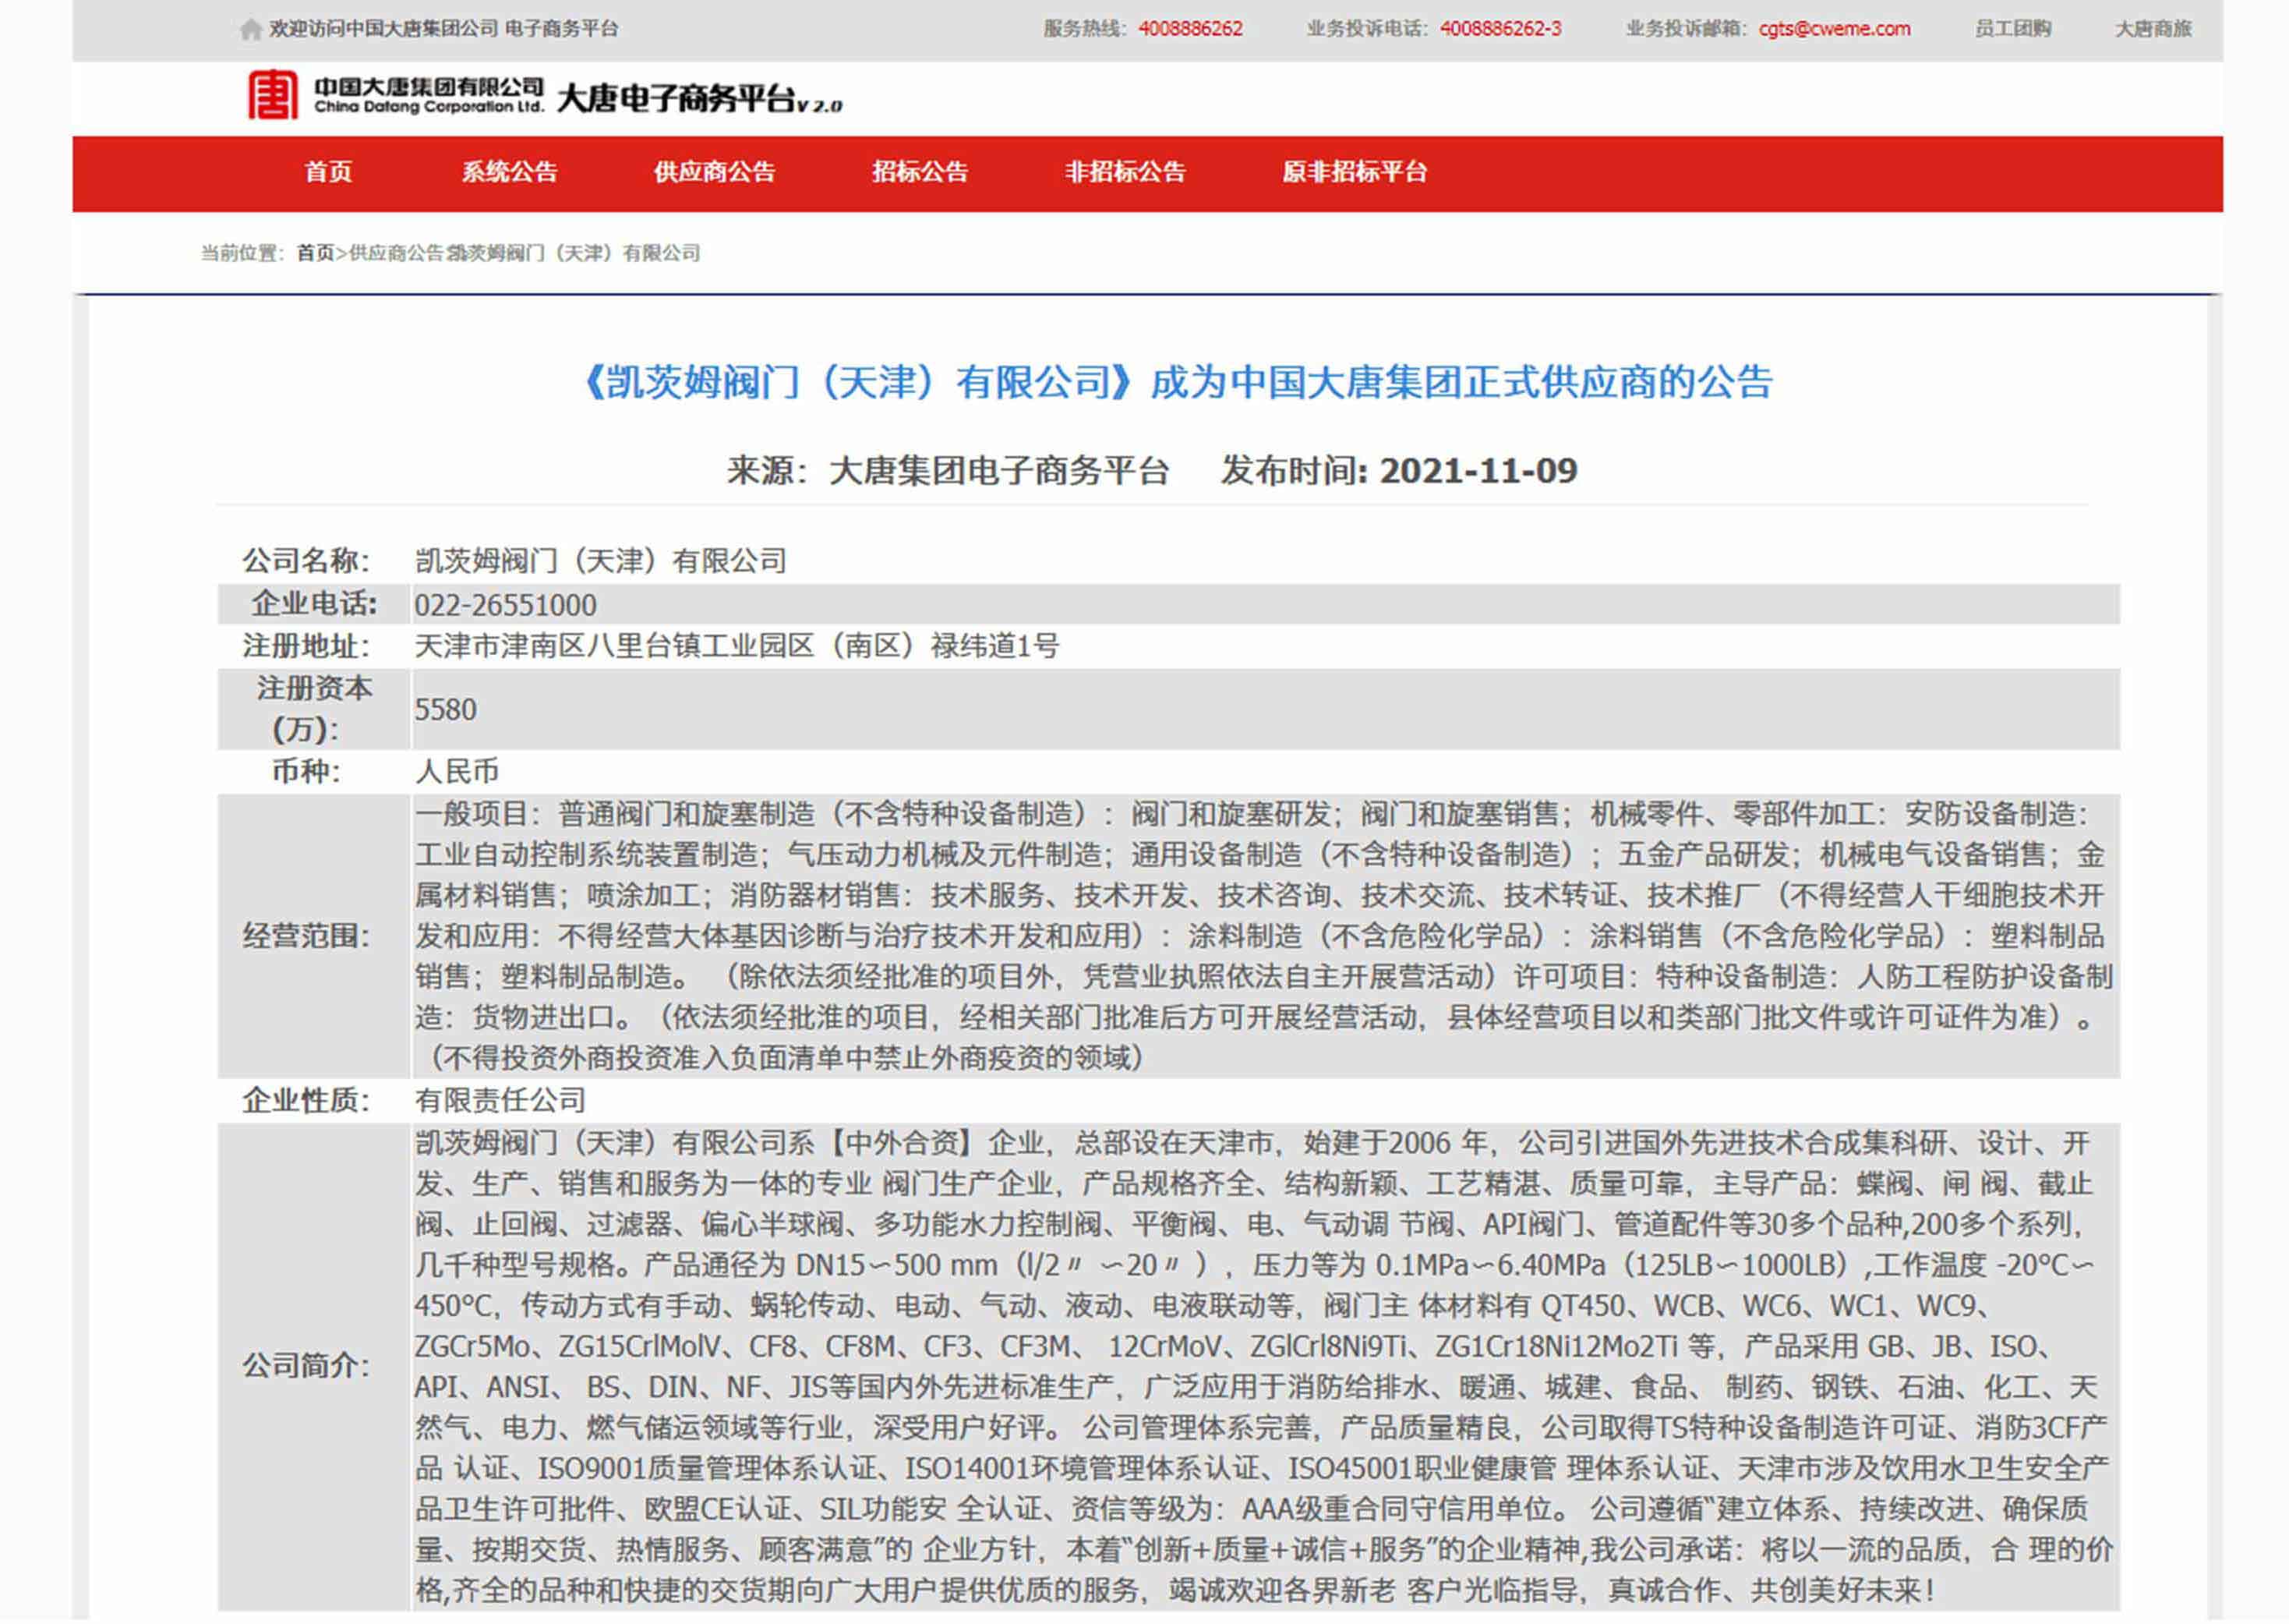Click the red Datang Corporation logo

click(272, 94)
